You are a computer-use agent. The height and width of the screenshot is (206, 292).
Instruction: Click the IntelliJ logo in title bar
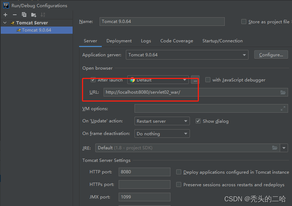tap(6, 5)
